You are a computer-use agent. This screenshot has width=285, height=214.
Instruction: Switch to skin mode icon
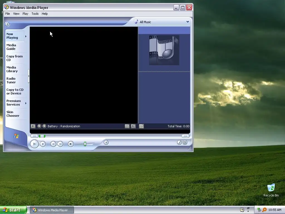pos(185,142)
